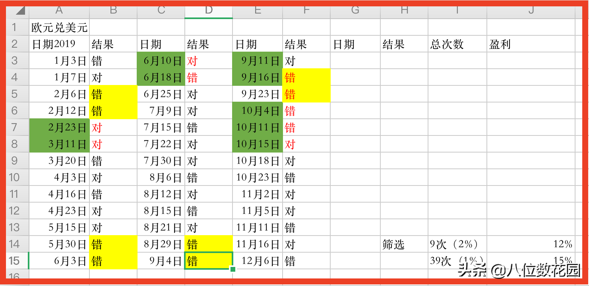Select the green 6月10日 cell
Screen dimensions: 589x286
161,61
